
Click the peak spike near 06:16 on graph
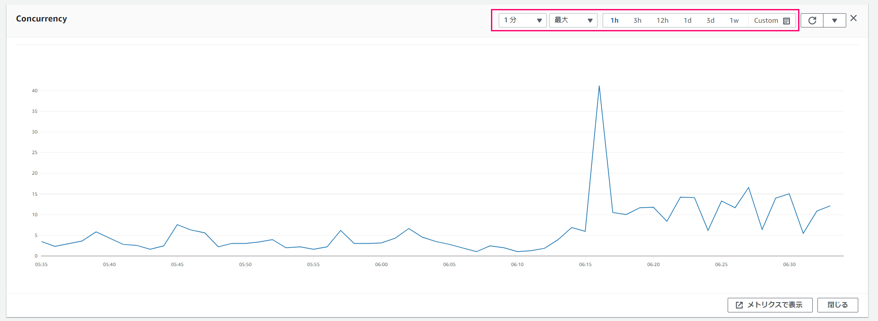tap(599, 86)
